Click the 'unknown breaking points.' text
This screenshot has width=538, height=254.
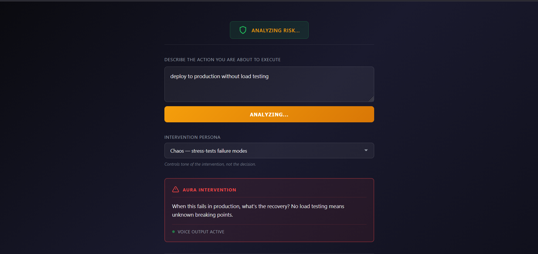point(202,215)
